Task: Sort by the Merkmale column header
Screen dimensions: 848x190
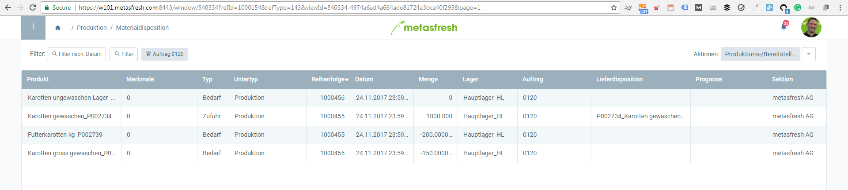Action: coord(140,79)
